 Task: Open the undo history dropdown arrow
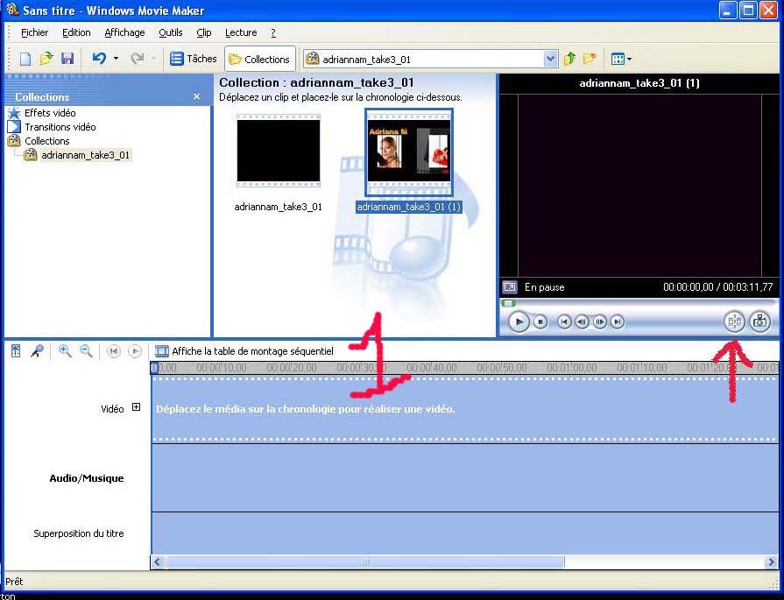click(116, 59)
